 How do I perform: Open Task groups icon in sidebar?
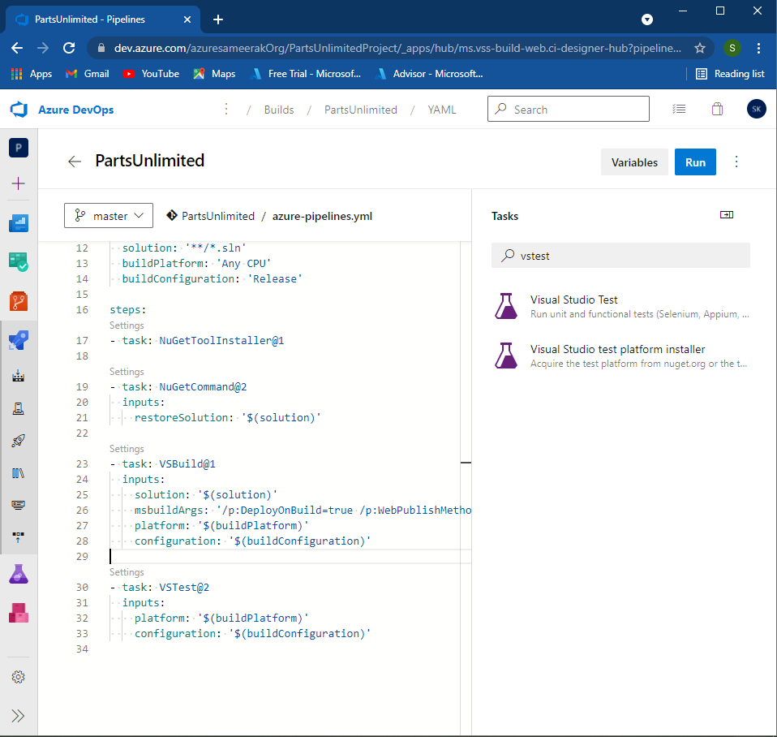(19, 505)
